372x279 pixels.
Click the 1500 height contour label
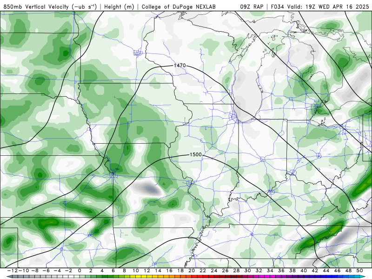pyautogui.click(x=196, y=154)
